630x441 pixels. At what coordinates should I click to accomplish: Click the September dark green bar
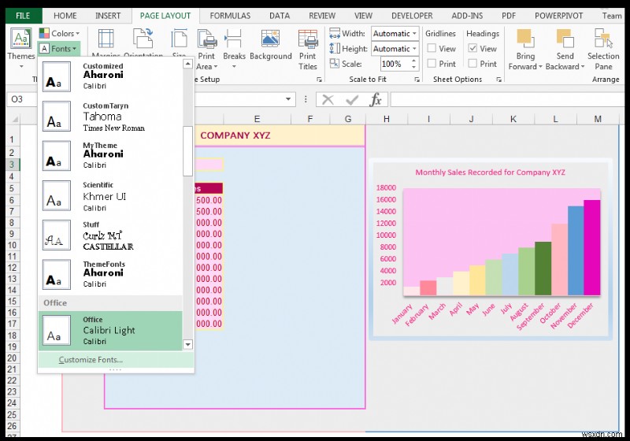point(543,269)
